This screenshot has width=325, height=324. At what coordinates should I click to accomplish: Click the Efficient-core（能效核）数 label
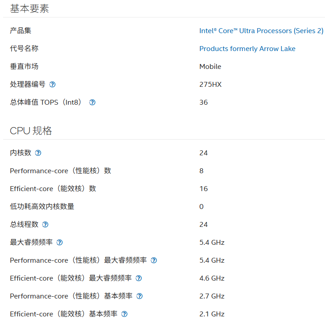[x=53, y=188]
